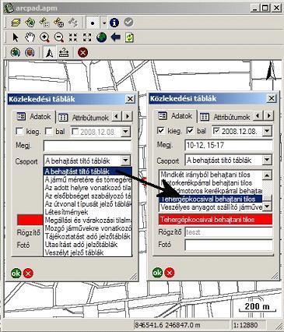The width and height of the screenshot is (284, 332).
Task: Expand Csoport dropdown in right dialog
Action: point(267,160)
